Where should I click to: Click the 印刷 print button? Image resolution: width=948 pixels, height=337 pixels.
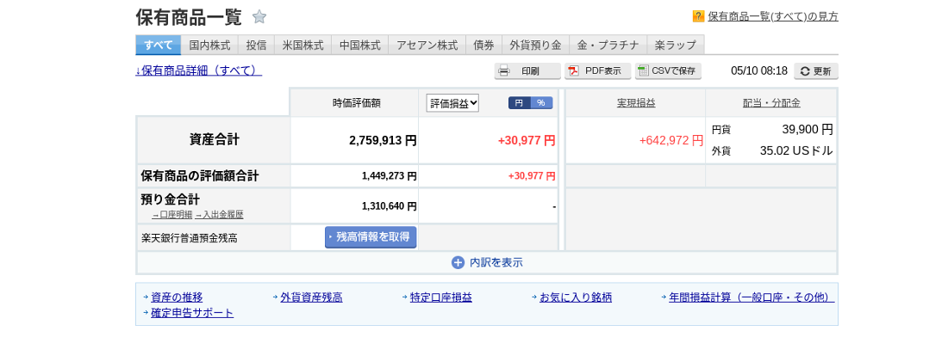point(527,71)
